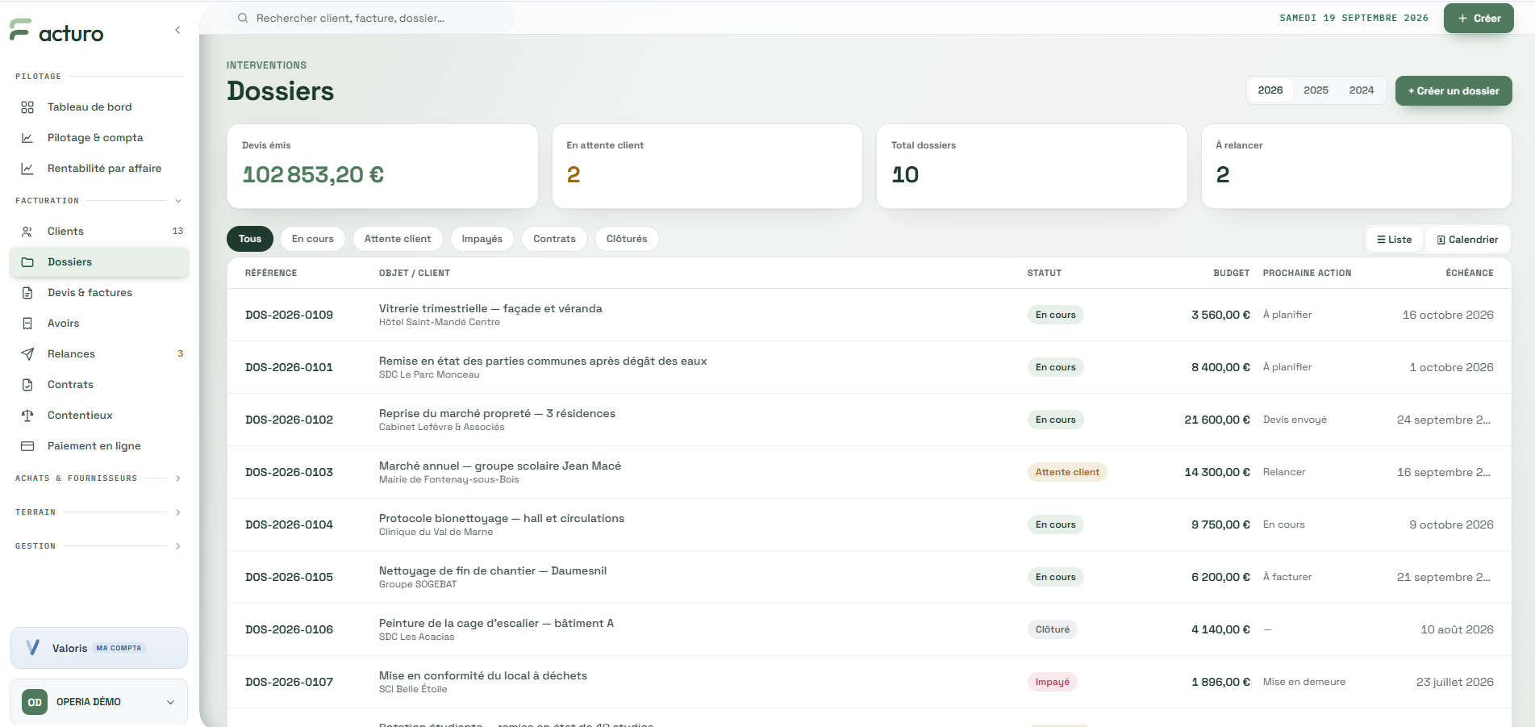Click the Valoris V logo

pyautogui.click(x=33, y=648)
